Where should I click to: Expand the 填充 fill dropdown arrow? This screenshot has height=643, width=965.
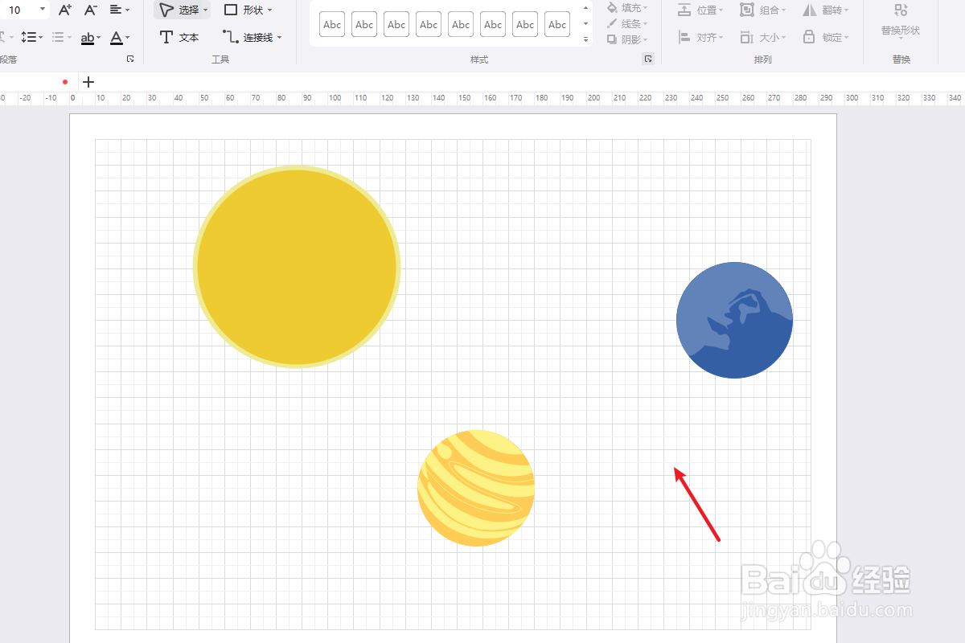(645, 9)
